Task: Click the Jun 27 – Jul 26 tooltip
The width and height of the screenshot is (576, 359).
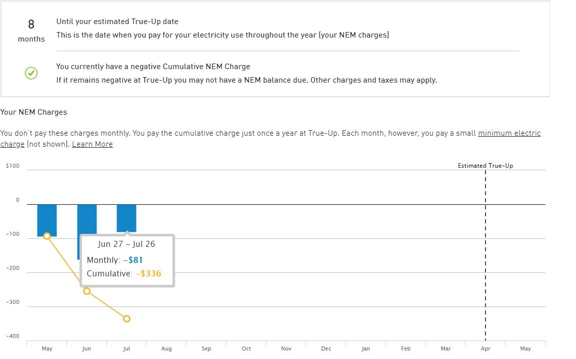Action: pyautogui.click(x=127, y=260)
